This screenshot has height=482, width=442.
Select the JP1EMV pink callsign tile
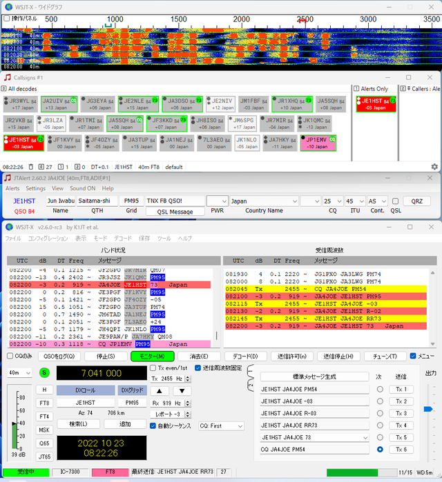pos(318,143)
